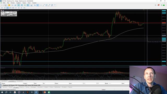Select the text label T tool

[x=55, y=5]
